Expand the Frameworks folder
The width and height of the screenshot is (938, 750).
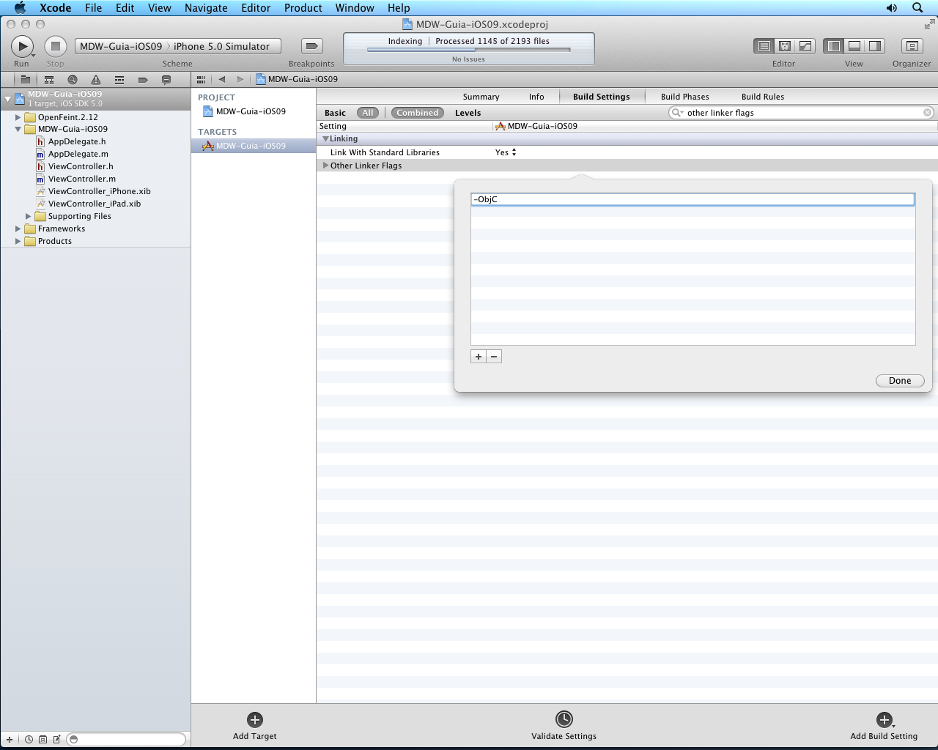click(x=18, y=229)
